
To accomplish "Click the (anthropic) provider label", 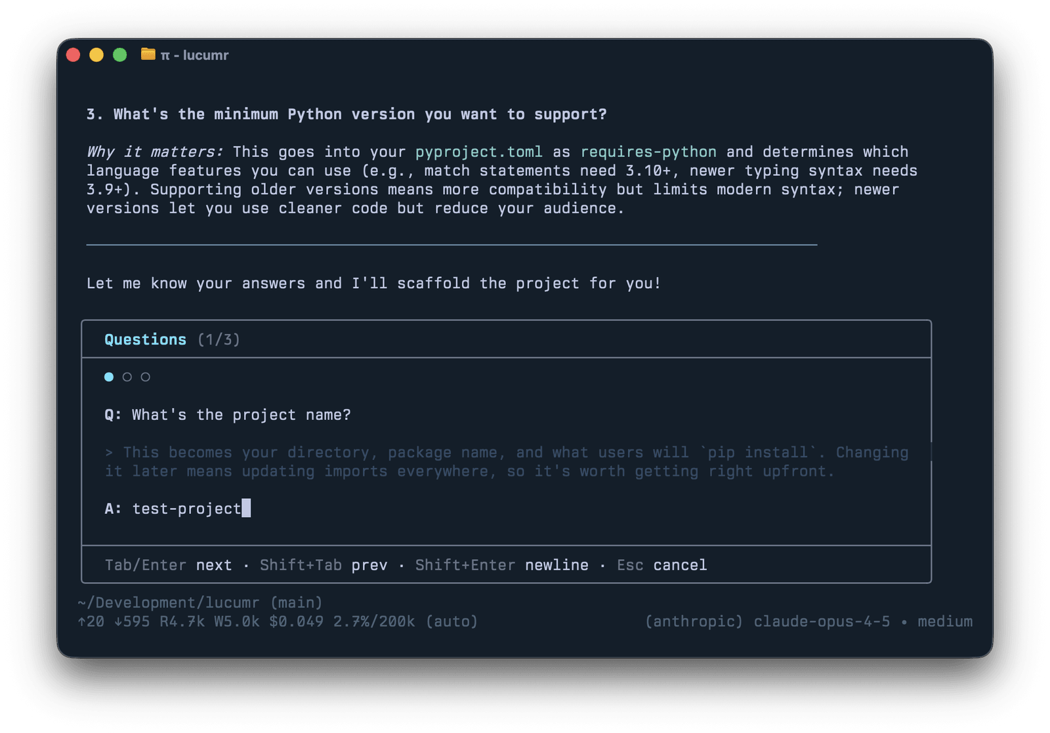I will (x=694, y=621).
